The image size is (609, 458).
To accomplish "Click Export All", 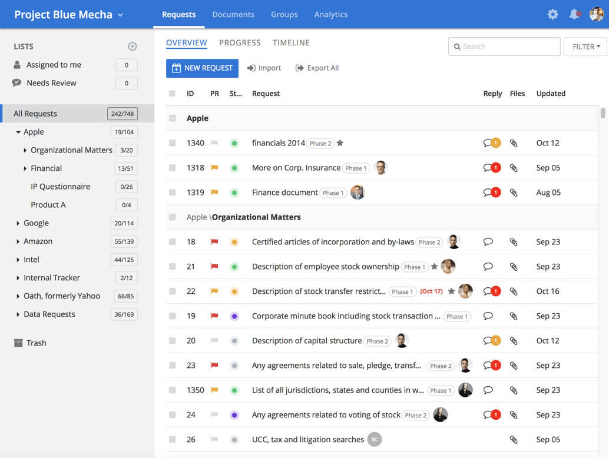I will point(317,68).
